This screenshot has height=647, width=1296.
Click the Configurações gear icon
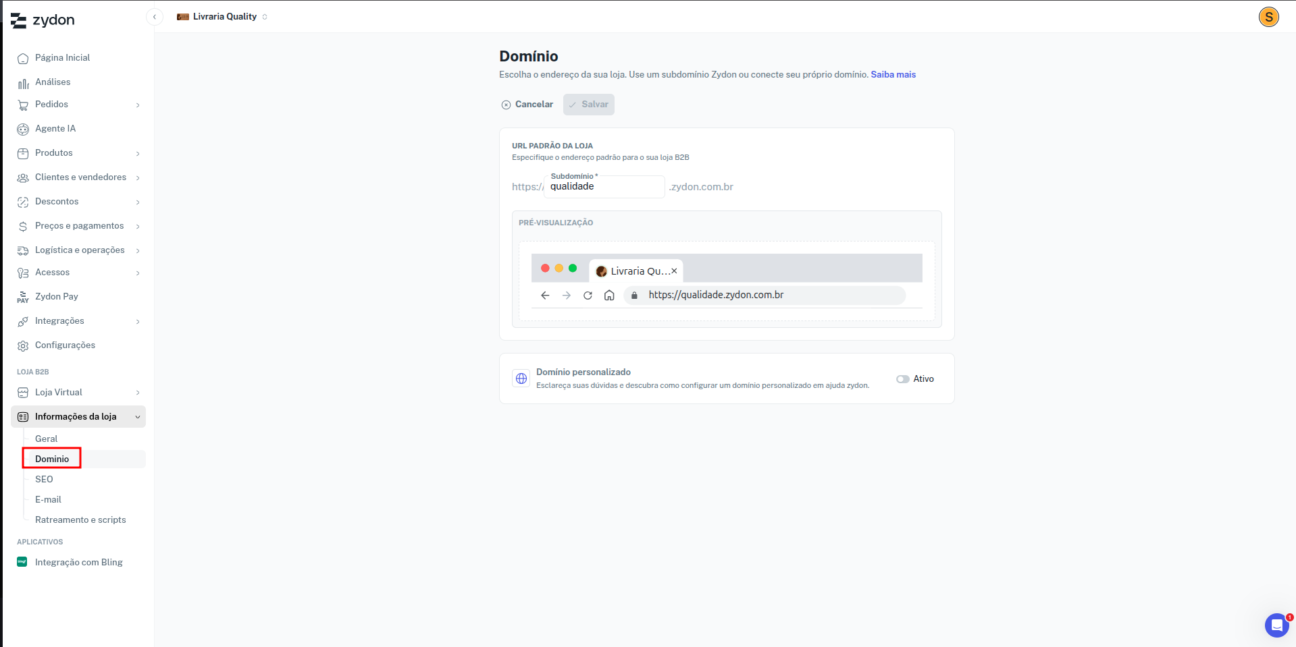point(23,345)
